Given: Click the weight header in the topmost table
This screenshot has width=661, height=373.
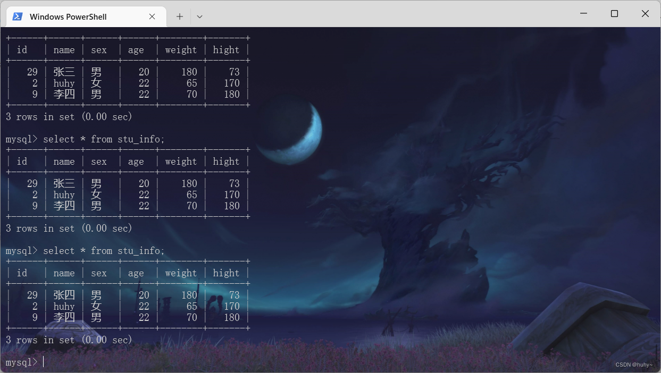Looking at the screenshot, I should point(181,50).
